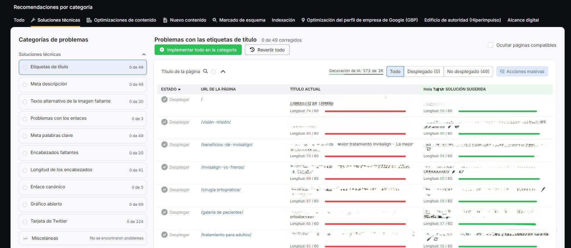This screenshot has height=248, width=571.
Task: Switch to the Indexación tab
Action: (283, 20)
